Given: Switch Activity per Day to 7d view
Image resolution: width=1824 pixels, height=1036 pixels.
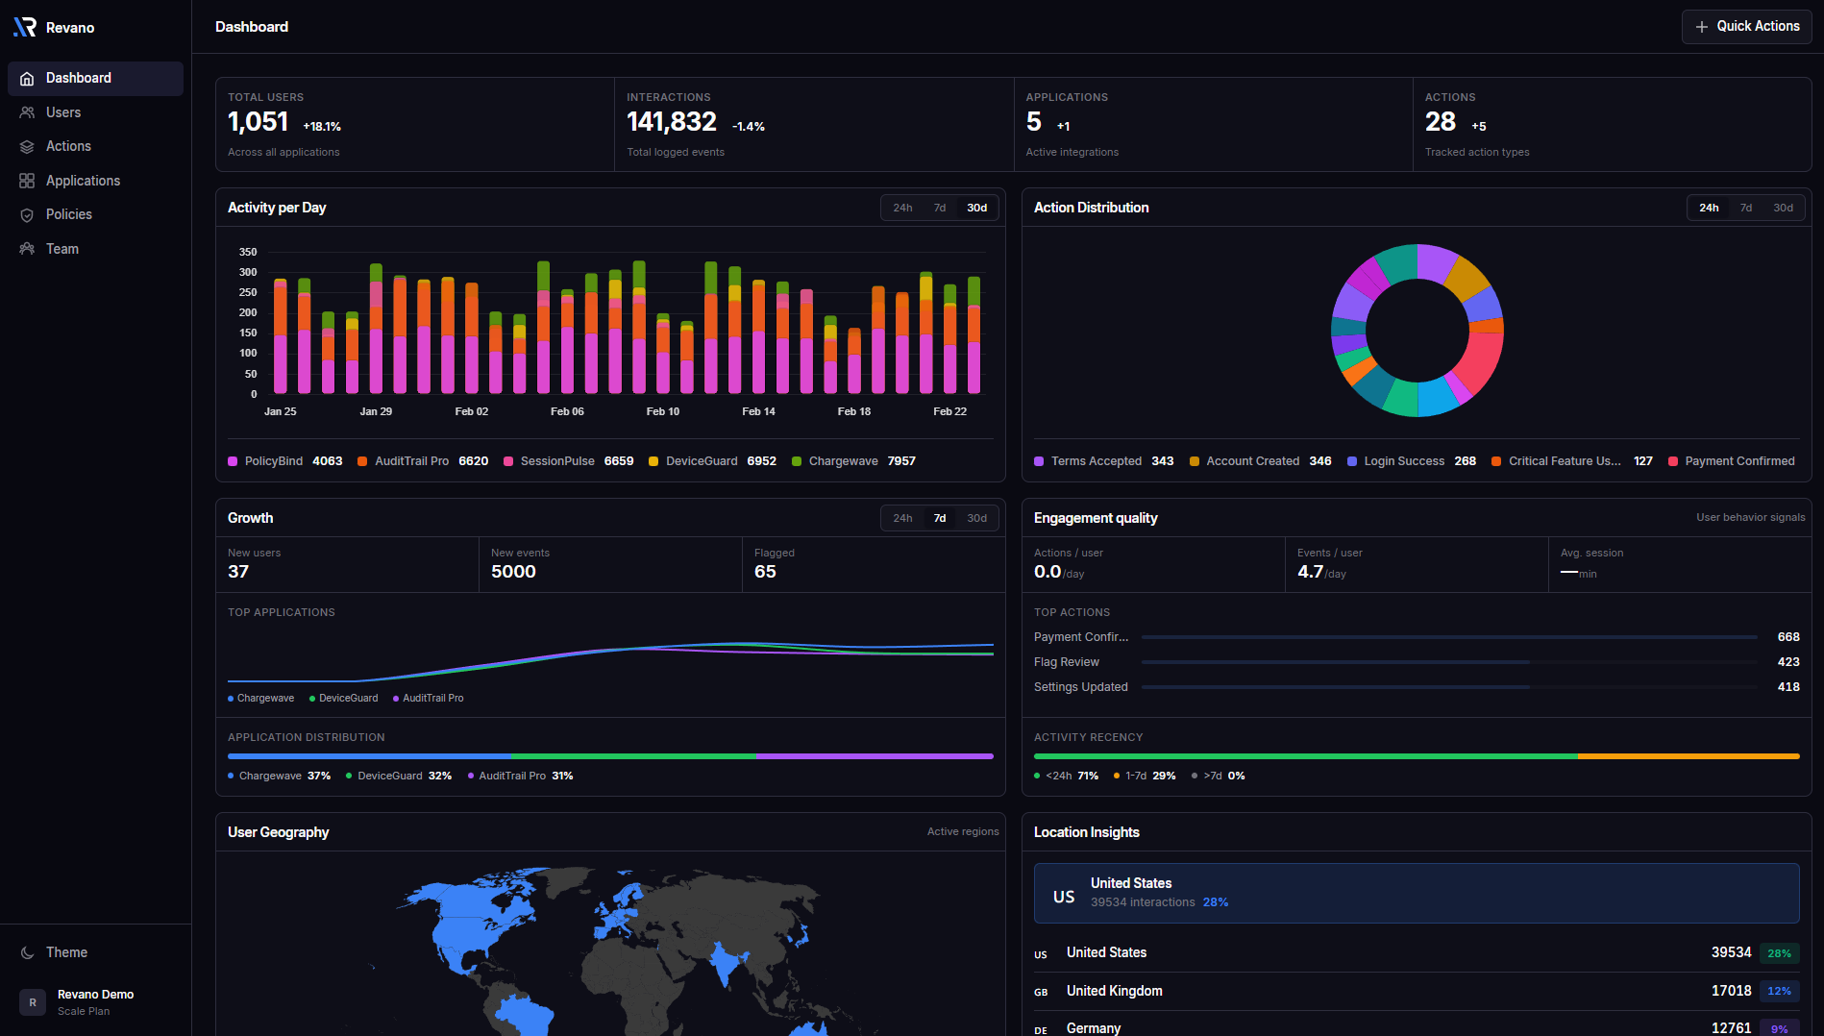Looking at the screenshot, I should 939,207.
